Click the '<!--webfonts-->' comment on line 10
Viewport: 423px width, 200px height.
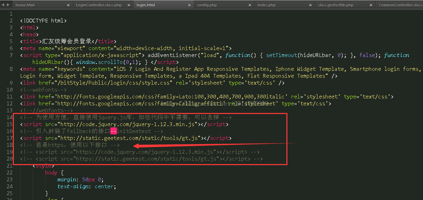[x=43, y=90]
